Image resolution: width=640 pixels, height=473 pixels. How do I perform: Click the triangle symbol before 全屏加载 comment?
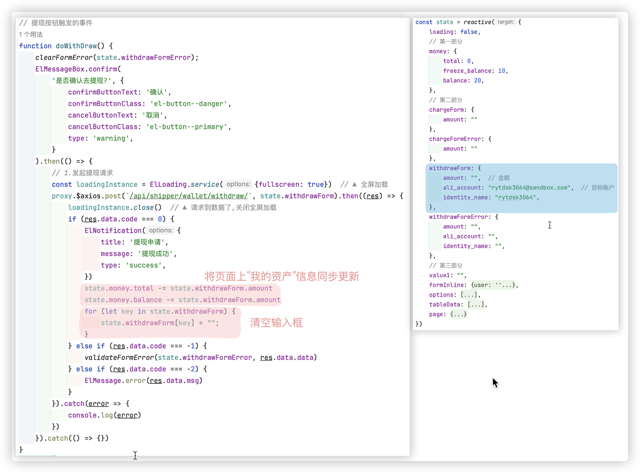pos(354,184)
